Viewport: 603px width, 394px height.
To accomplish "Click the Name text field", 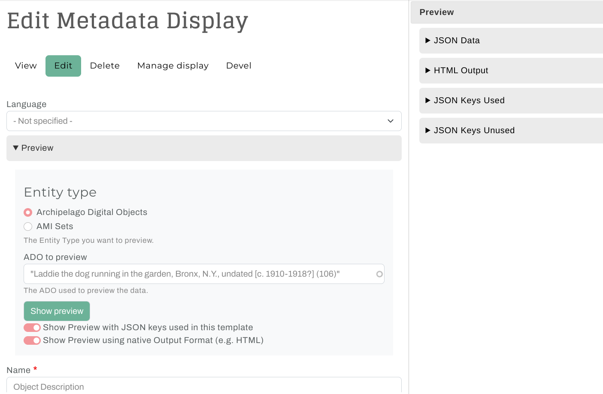I will pos(204,386).
